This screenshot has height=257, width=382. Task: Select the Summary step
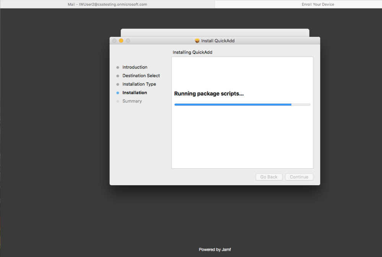(132, 101)
